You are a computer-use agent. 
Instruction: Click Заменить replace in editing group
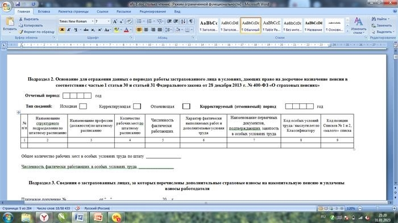coord(382,26)
